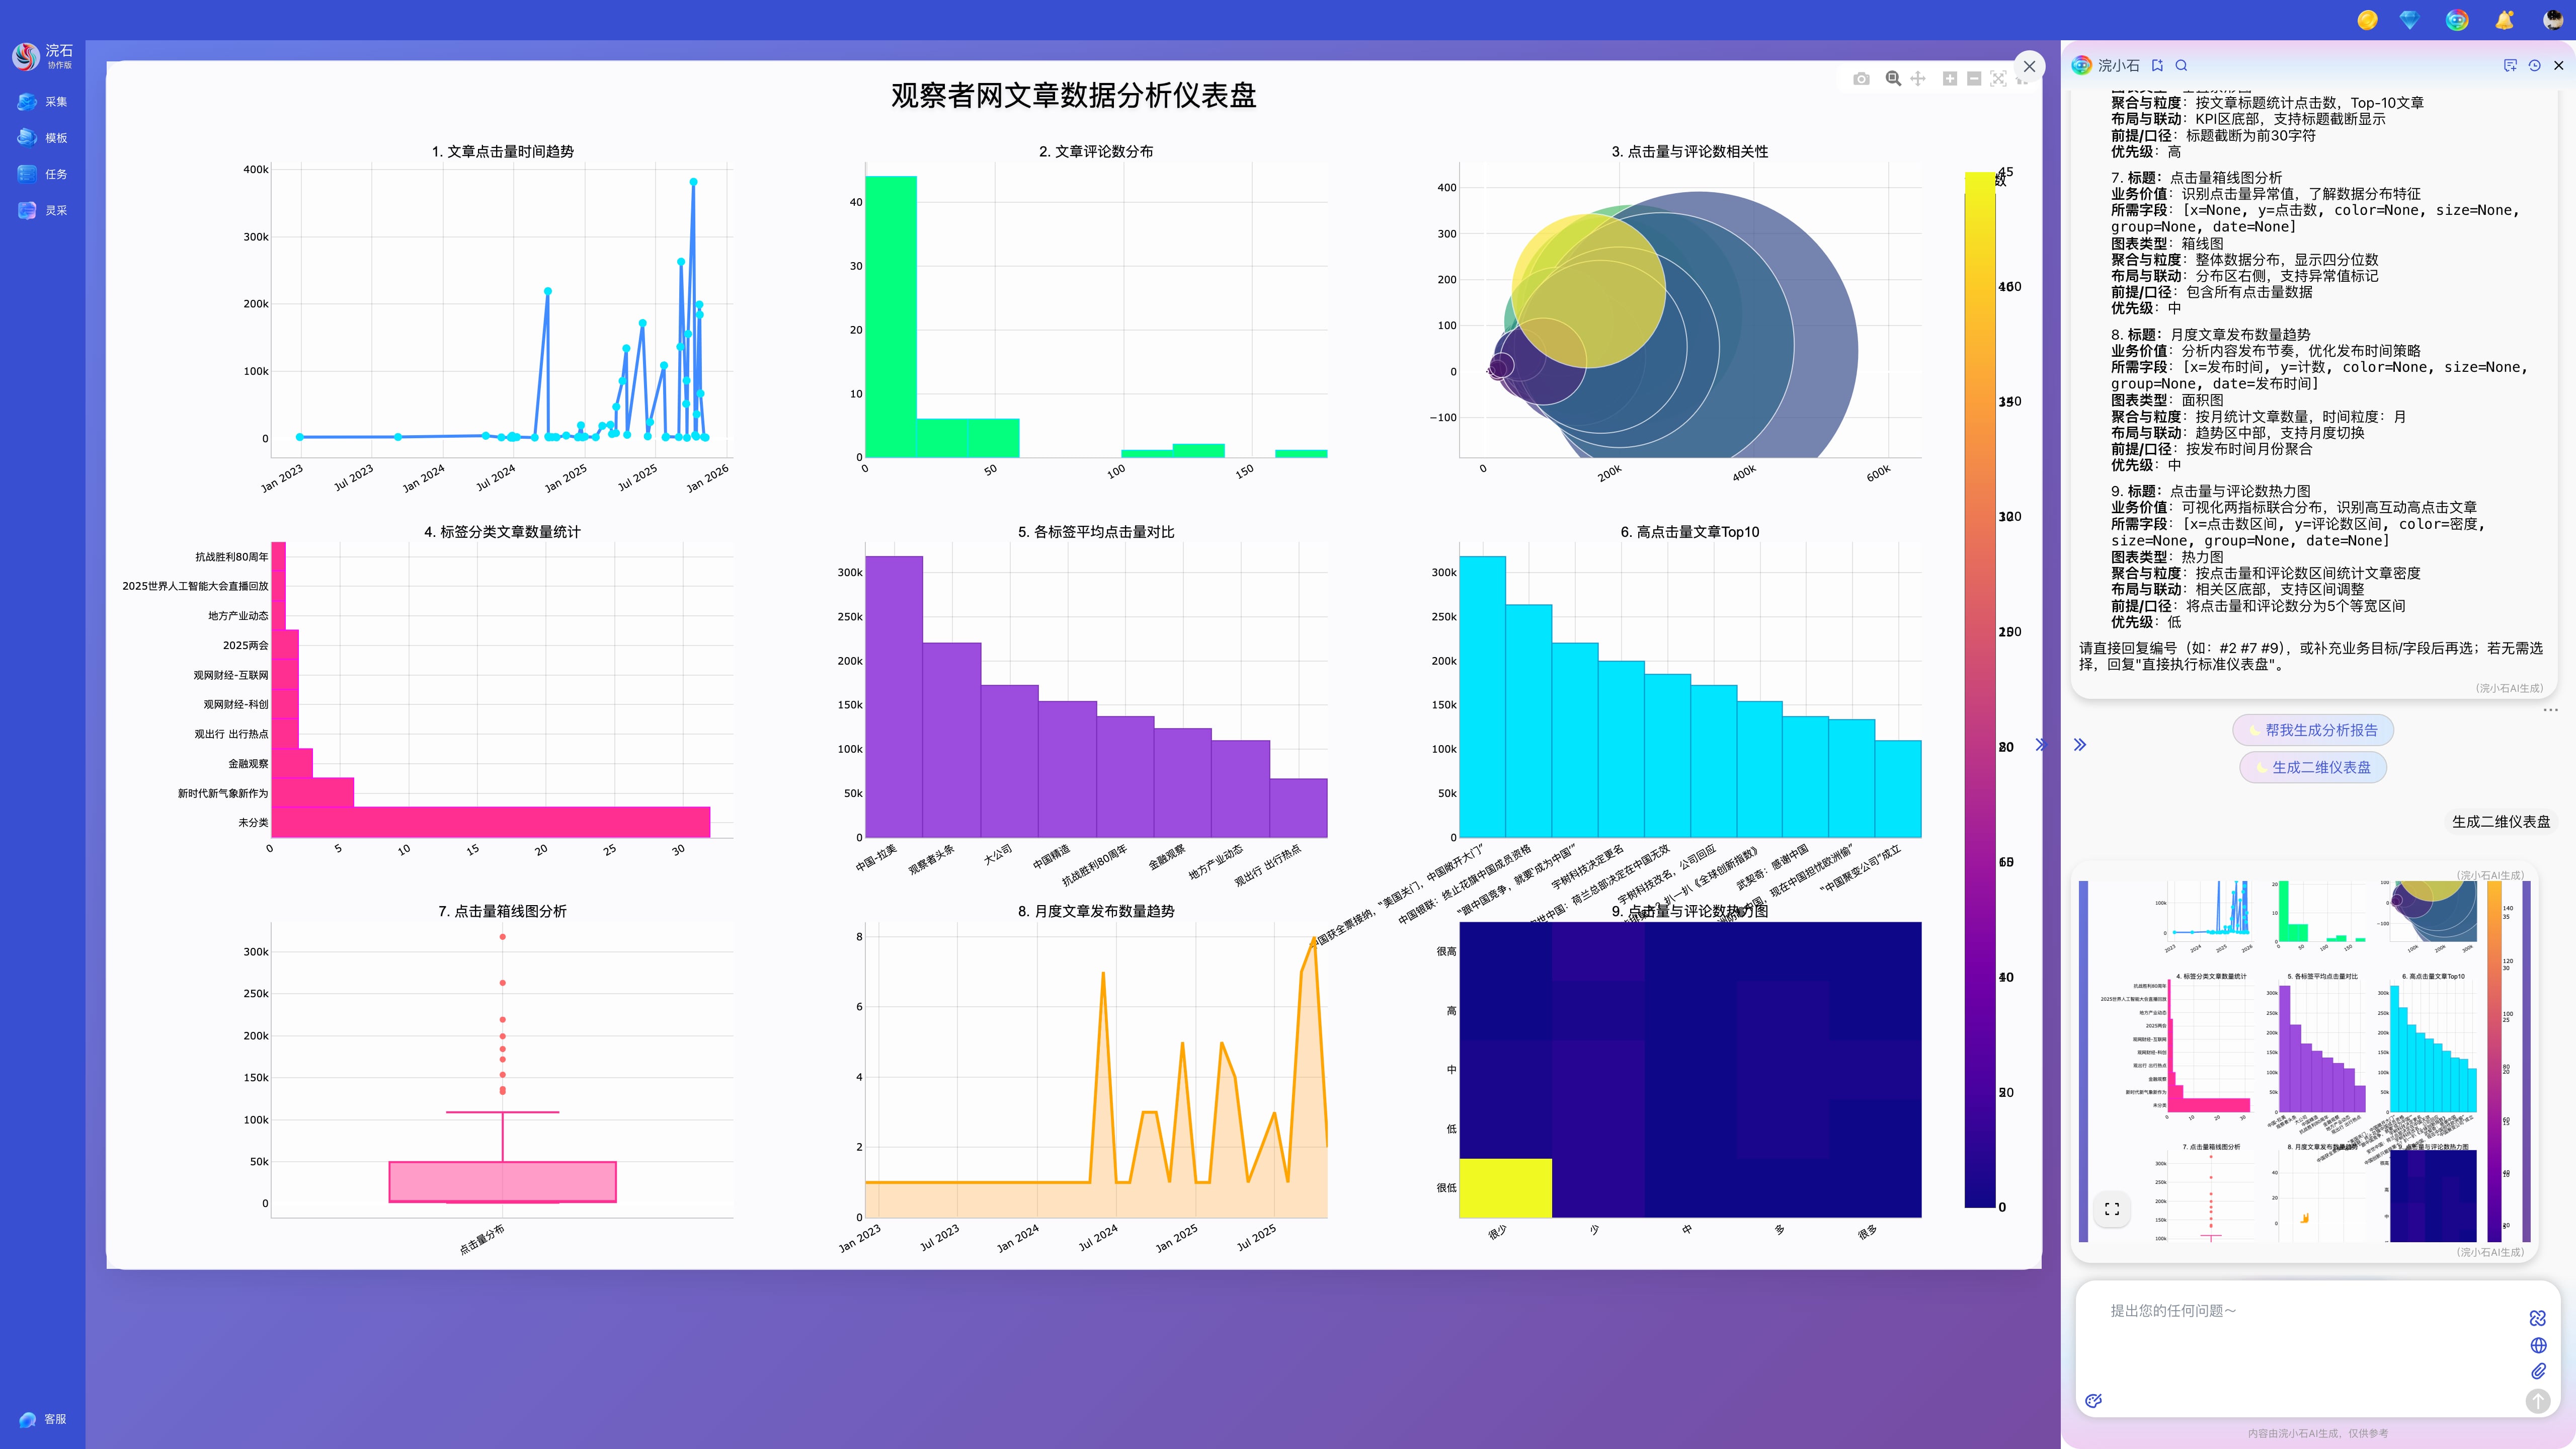
Task: Toggle the globe web search option
Action: tap(2538, 1345)
